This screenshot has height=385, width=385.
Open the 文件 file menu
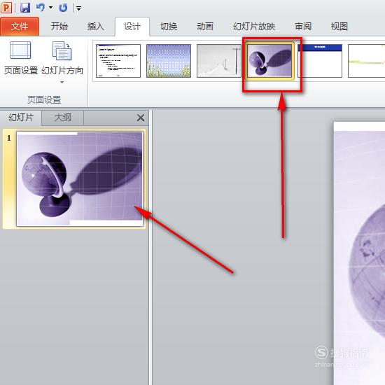[20, 27]
